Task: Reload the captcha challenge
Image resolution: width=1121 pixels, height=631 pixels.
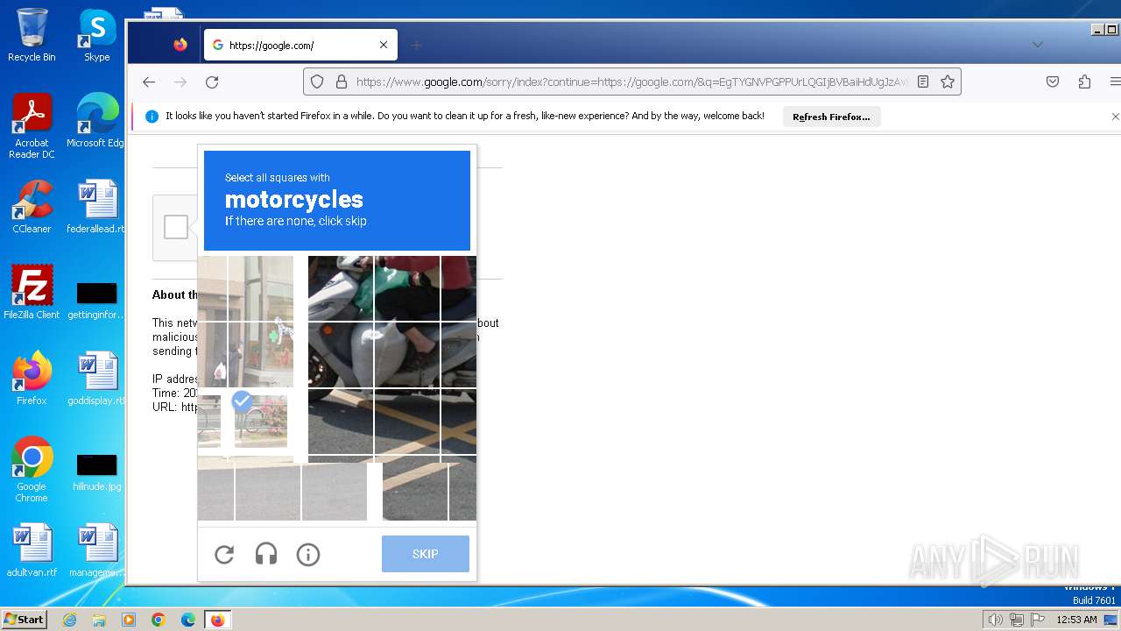Action: coord(224,554)
